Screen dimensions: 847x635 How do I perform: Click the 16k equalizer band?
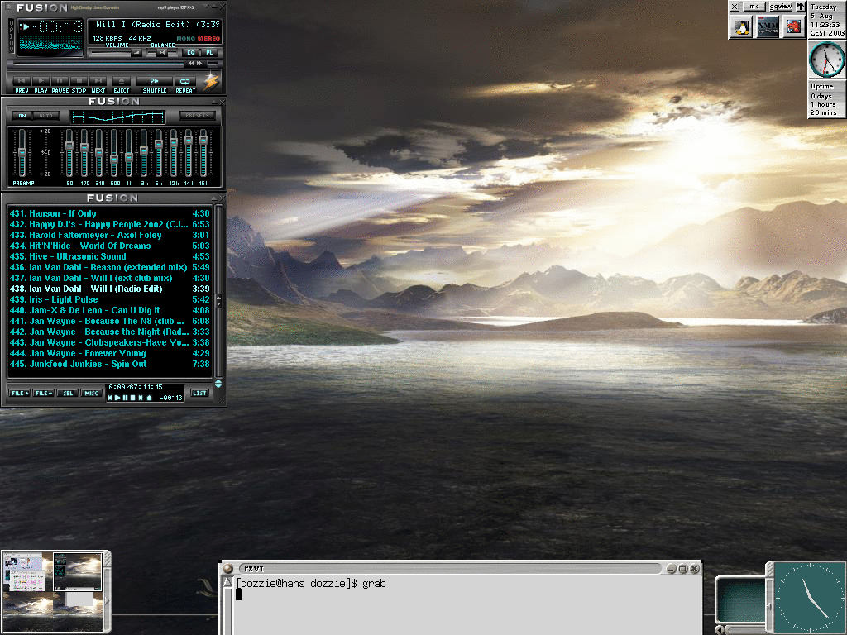click(203, 153)
